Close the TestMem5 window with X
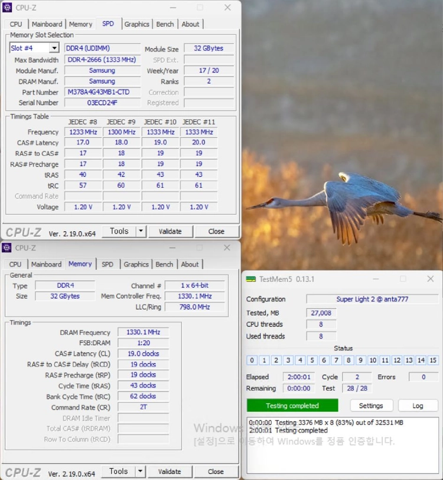The width and height of the screenshot is (443, 480). [431, 278]
